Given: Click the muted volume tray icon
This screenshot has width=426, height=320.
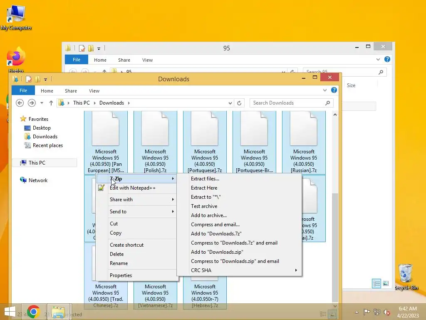Looking at the screenshot, I should 386,312.
